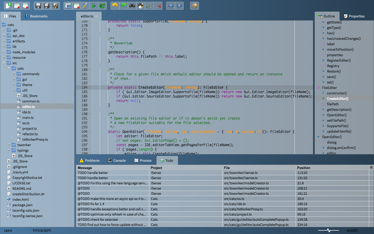Click the close project toolbar icon

click(77, 5)
